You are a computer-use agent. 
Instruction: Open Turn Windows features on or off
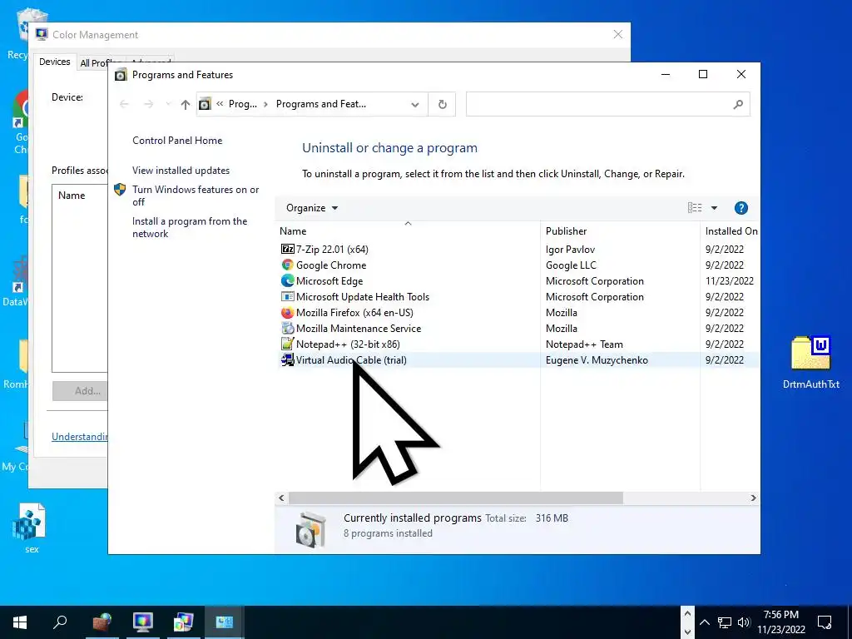click(196, 196)
